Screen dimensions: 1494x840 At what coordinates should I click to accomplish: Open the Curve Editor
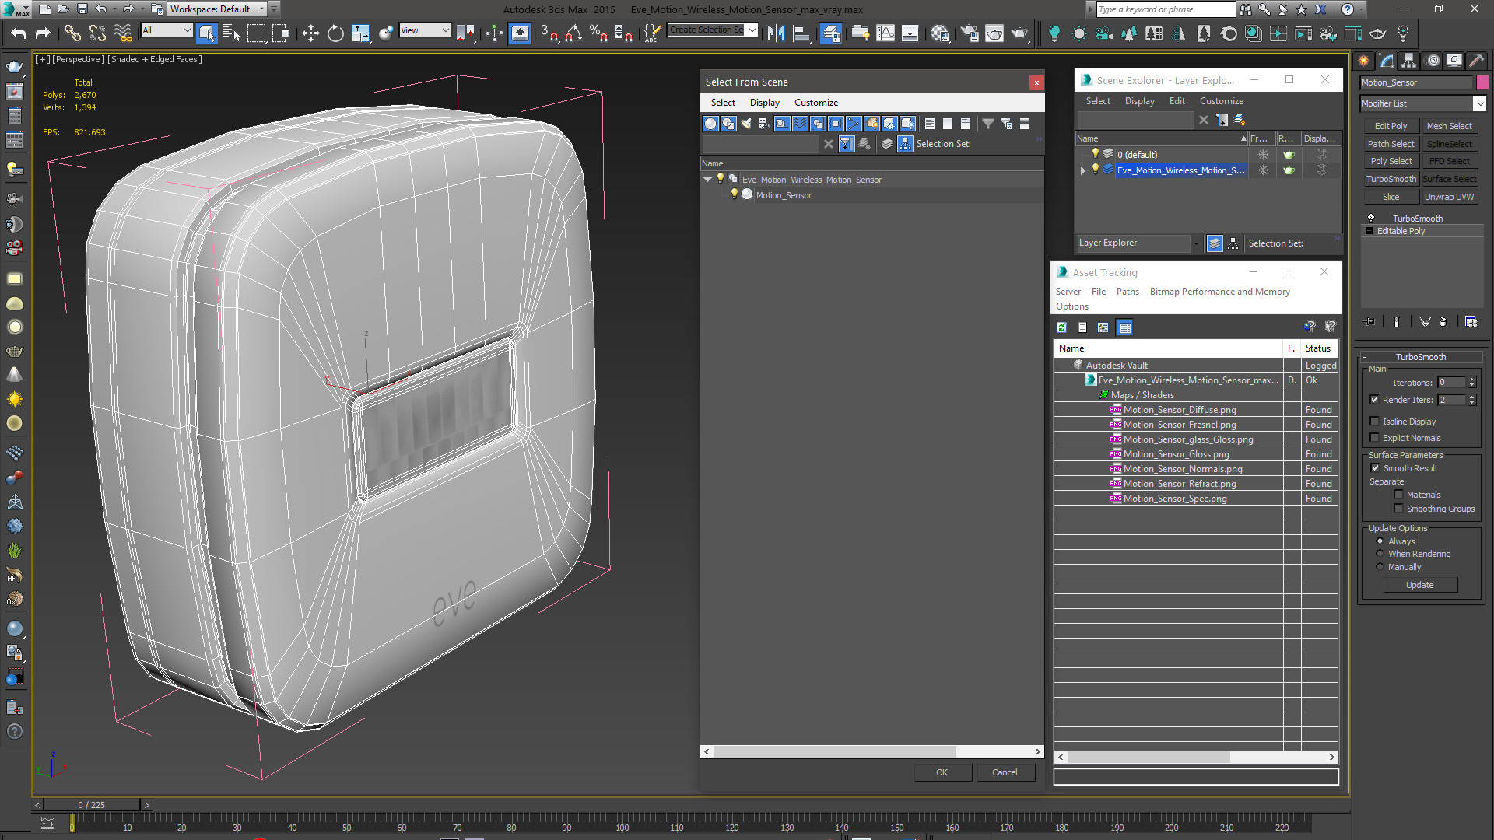(x=886, y=33)
